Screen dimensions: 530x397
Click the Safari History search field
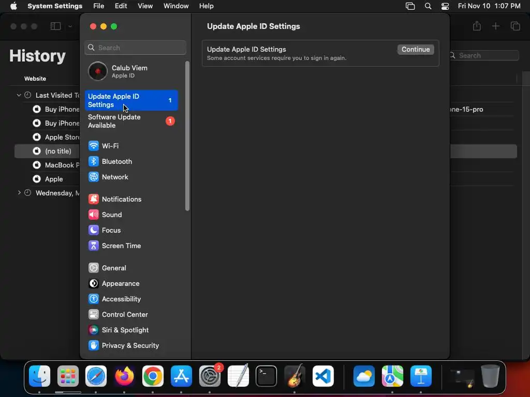click(x=484, y=55)
